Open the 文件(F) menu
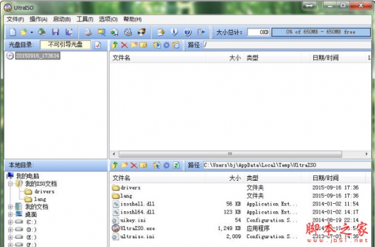375x247 pixels. (x=15, y=19)
